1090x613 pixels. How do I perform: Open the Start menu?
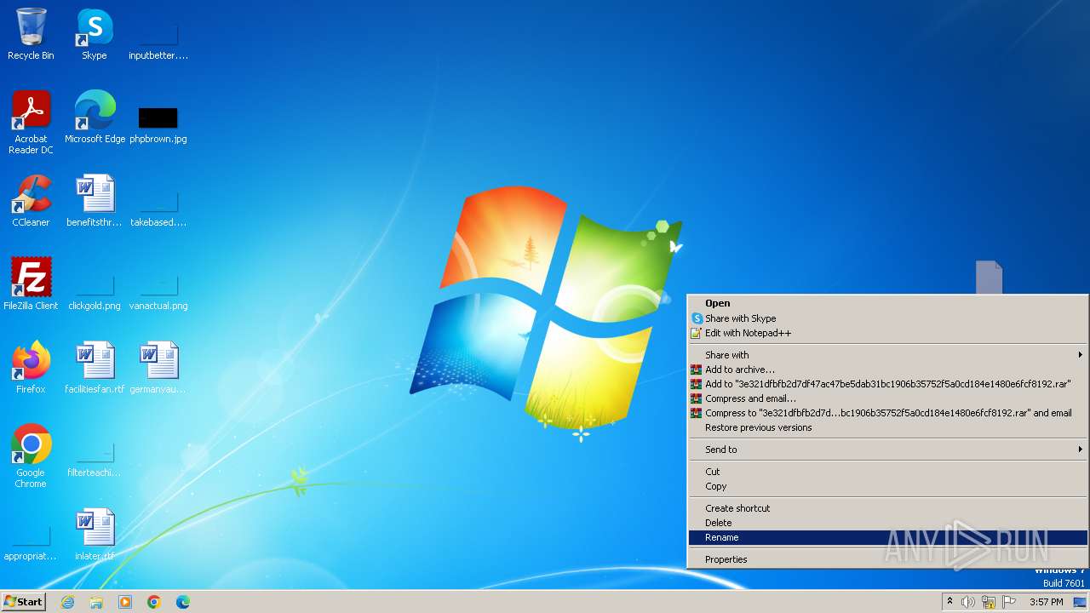pyautogui.click(x=24, y=601)
